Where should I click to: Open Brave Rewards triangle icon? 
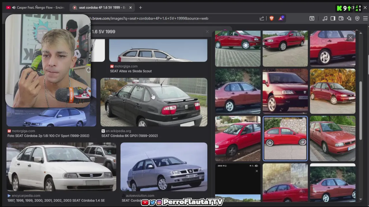281,18
